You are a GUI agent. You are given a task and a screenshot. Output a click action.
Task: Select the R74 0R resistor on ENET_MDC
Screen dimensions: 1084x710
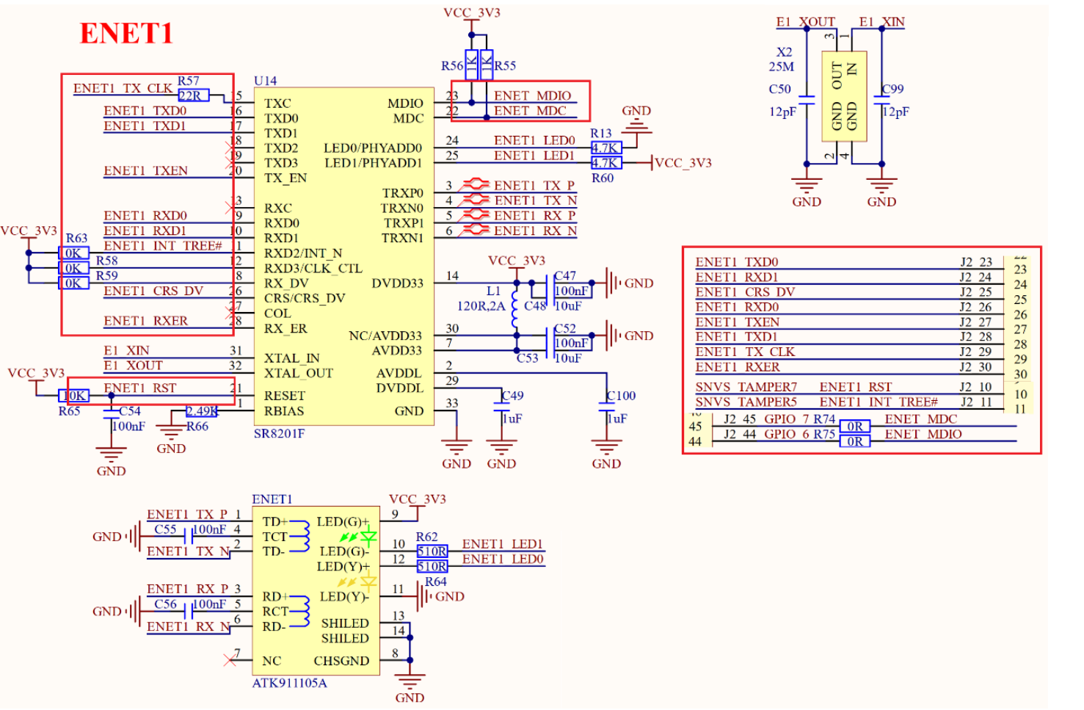tap(855, 427)
